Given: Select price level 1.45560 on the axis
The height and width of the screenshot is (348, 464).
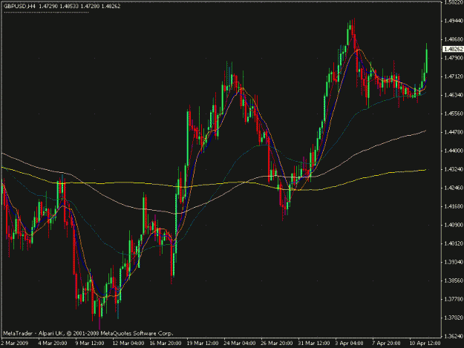Looking at the screenshot, I should [x=454, y=114].
